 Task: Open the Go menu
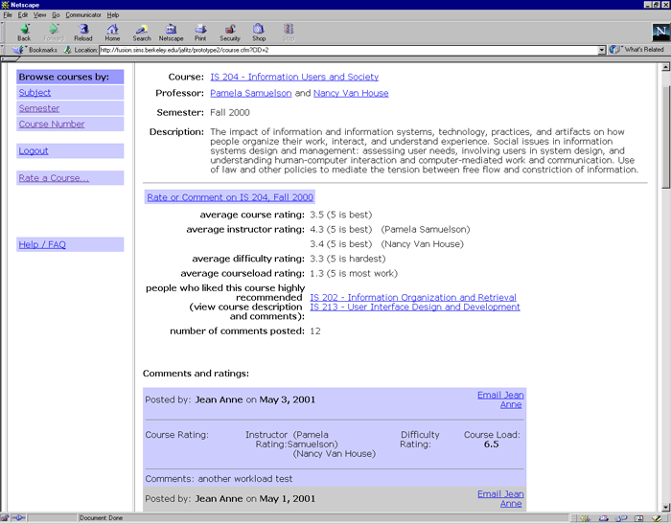click(56, 15)
